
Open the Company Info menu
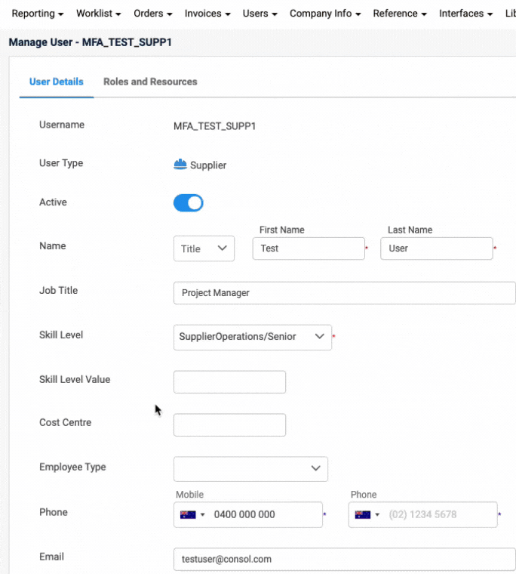325,14
